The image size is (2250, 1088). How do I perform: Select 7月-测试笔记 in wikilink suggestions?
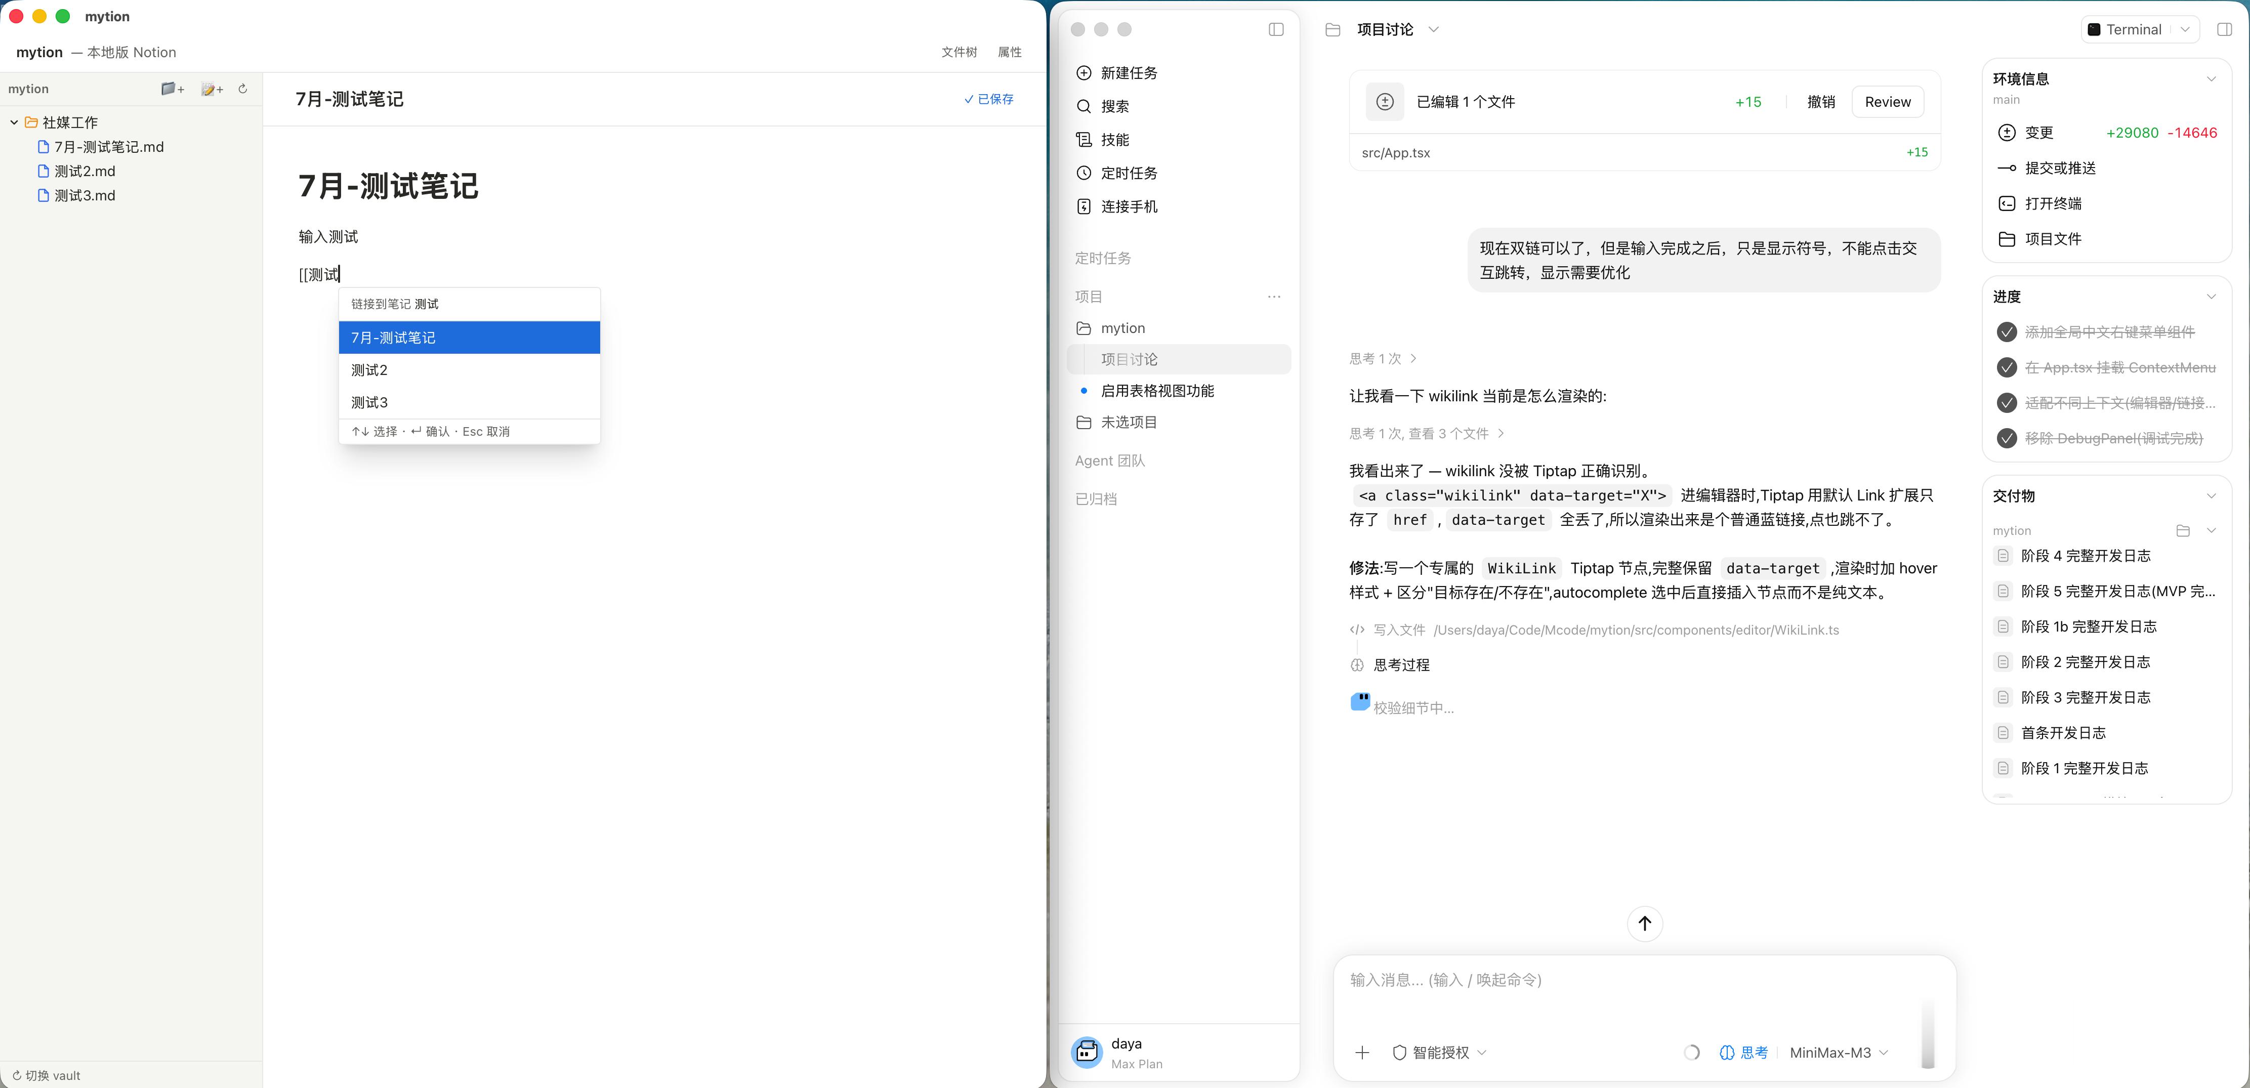point(469,338)
